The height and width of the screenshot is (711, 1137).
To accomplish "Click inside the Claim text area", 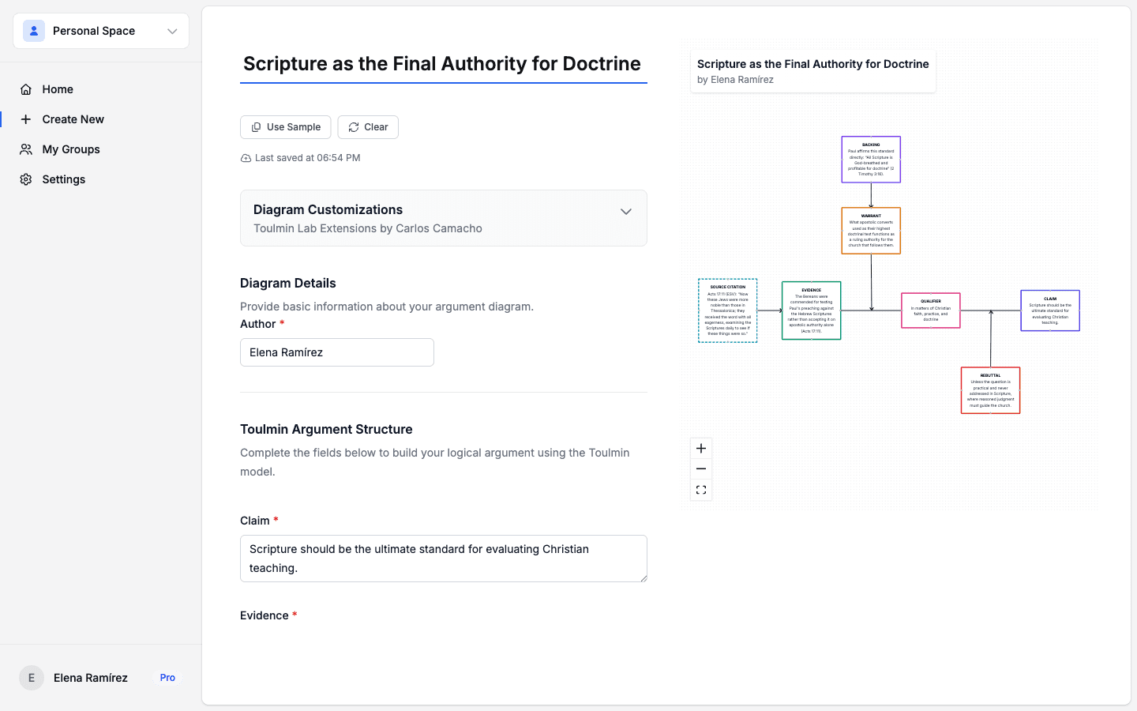I will (443, 558).
